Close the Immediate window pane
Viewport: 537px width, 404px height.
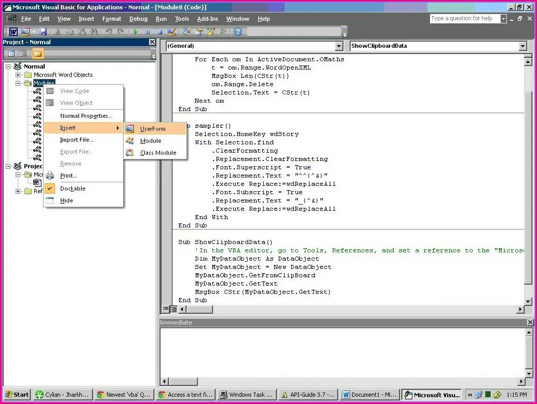pyautogui.click(x=530, y=322)
